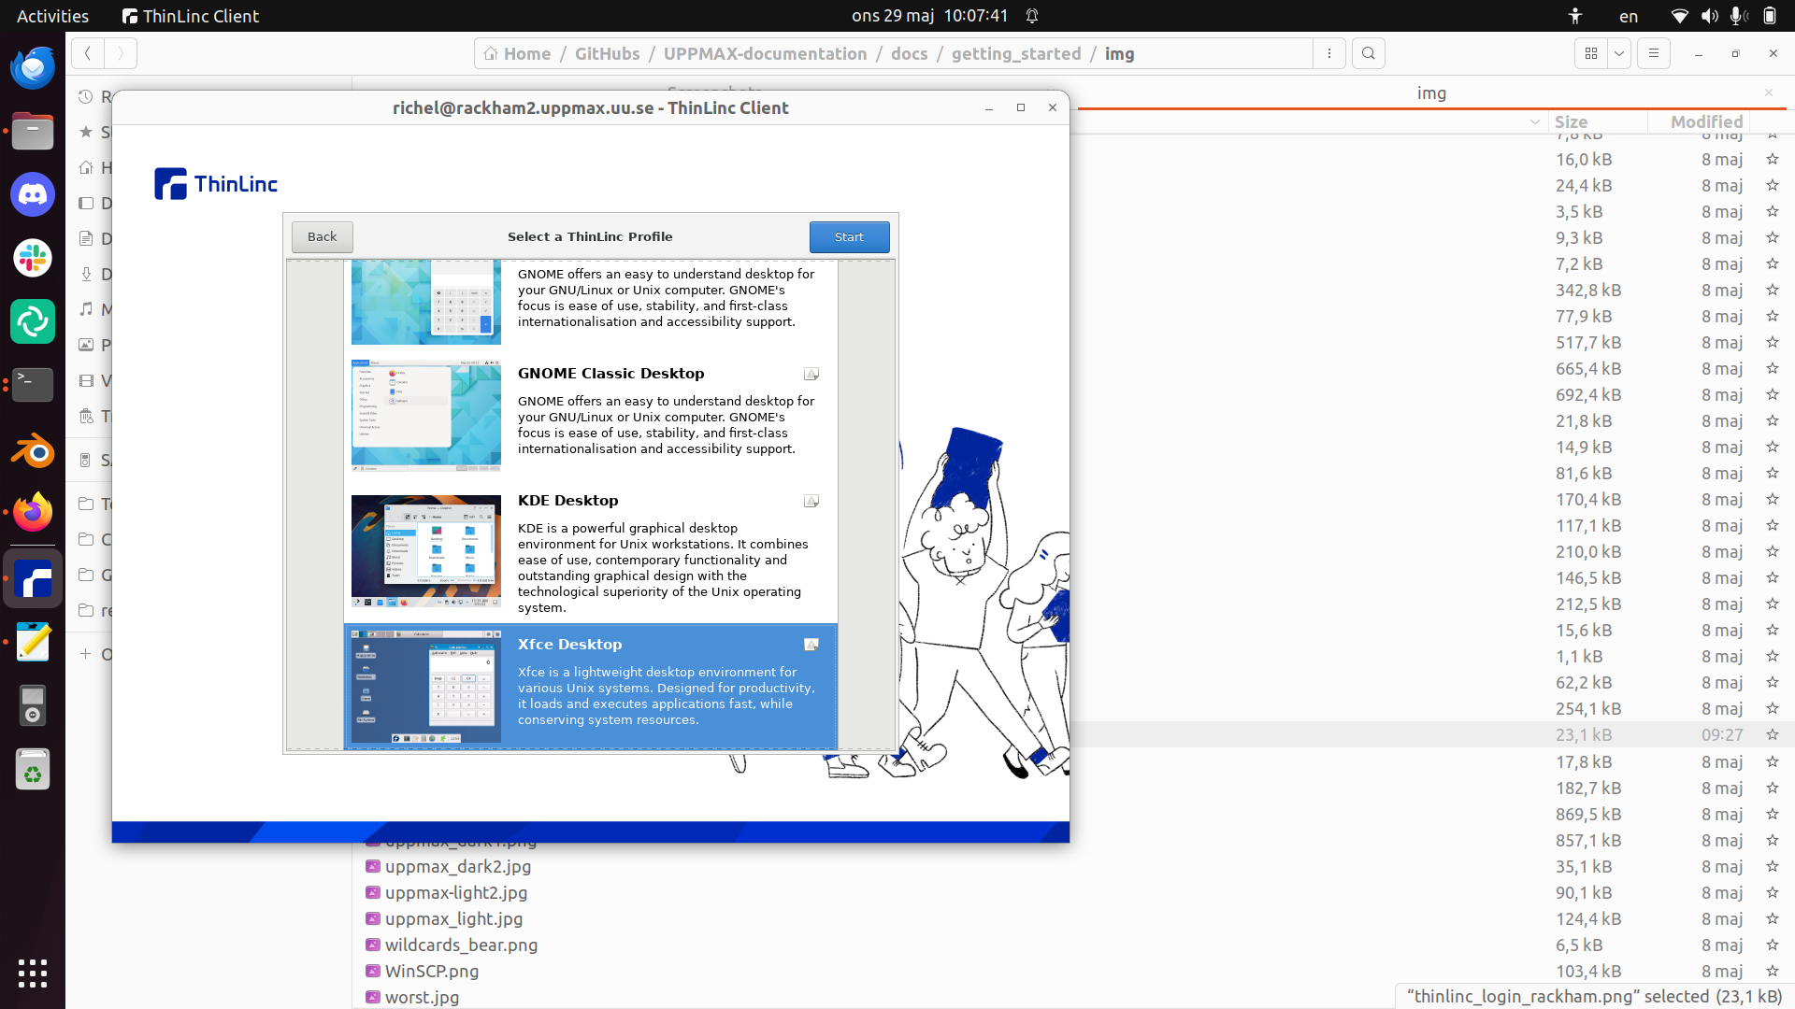Viewport: 1795px width, 1009px height.
Task: Select wildcards_bear.png file
Action: tap(461, 945)
